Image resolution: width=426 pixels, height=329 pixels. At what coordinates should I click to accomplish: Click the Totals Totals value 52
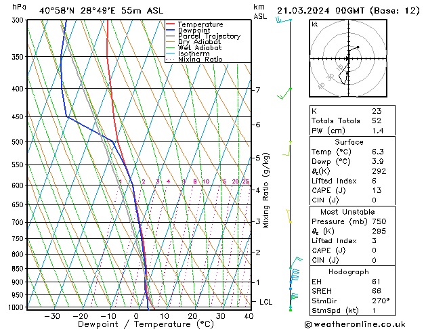tap(377, 120)
